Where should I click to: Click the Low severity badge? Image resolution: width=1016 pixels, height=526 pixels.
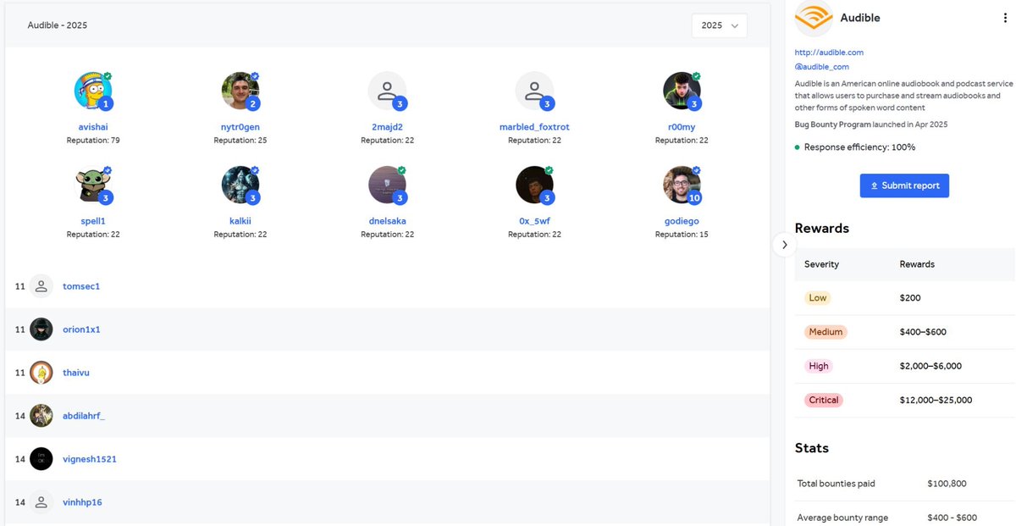(818, 298)
